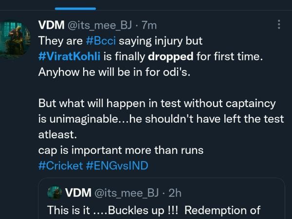Tap the #ENGvsIND hashtag

(117, 165)
